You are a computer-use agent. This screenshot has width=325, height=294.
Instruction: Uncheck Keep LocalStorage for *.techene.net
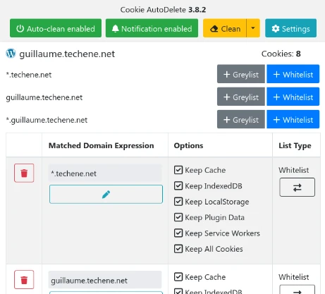coord(178,202)
